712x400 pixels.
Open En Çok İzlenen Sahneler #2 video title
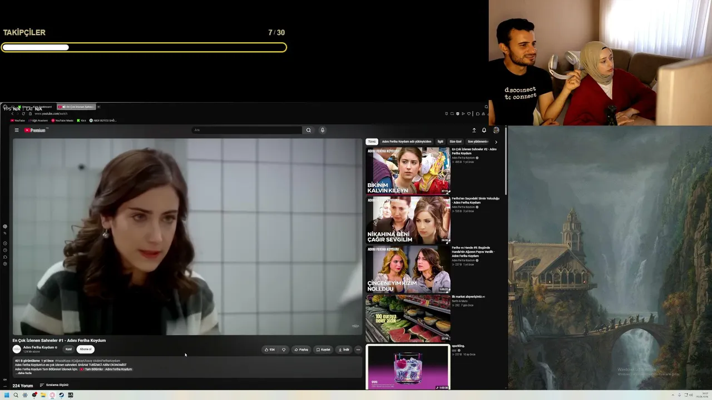coord(474,151)
